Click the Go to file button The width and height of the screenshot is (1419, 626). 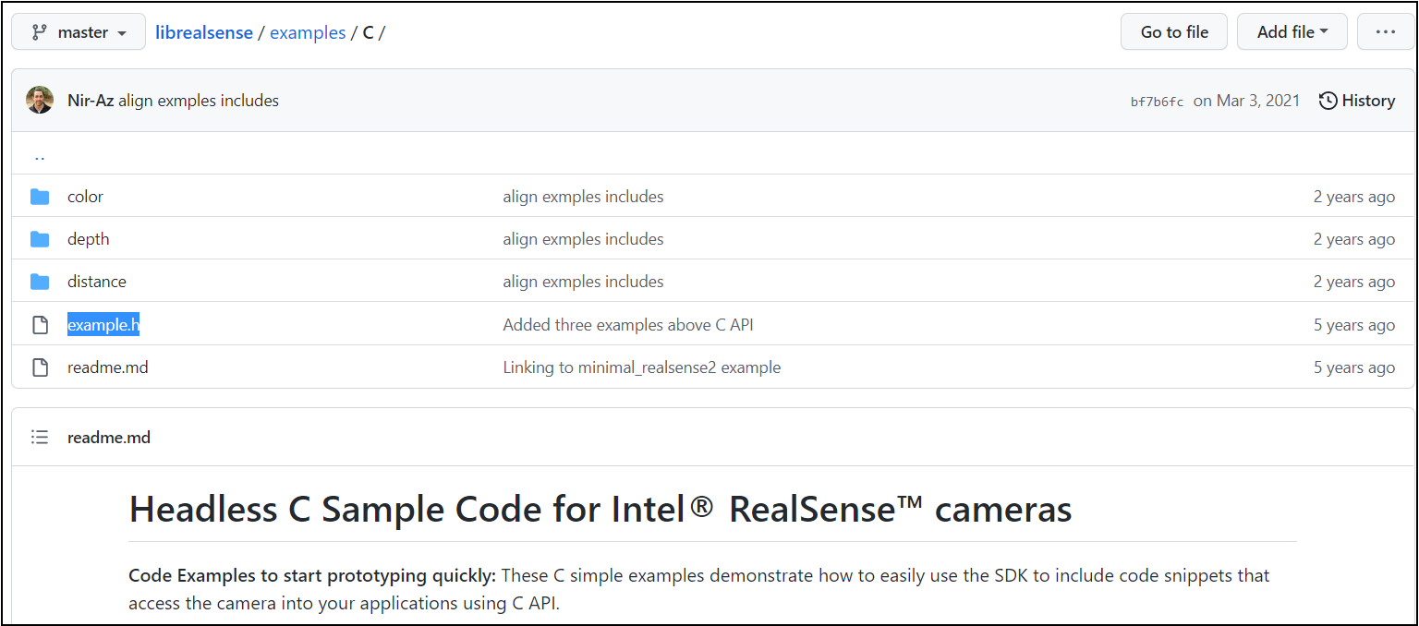click(1173, 30)
